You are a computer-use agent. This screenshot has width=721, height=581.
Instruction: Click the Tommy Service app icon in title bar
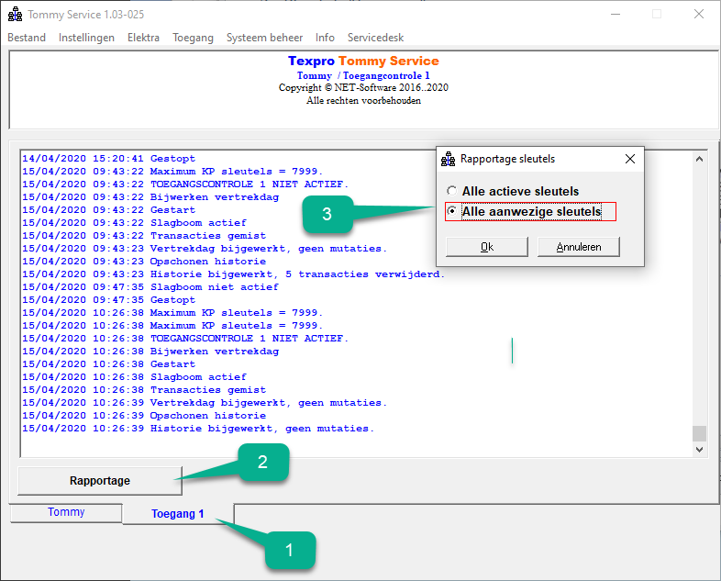[16, 15]
